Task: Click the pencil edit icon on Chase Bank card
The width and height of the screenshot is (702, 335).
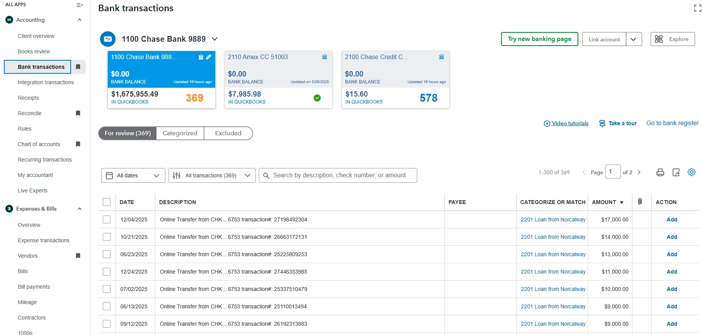Action: pyautogui.click(x=209, y=57)
